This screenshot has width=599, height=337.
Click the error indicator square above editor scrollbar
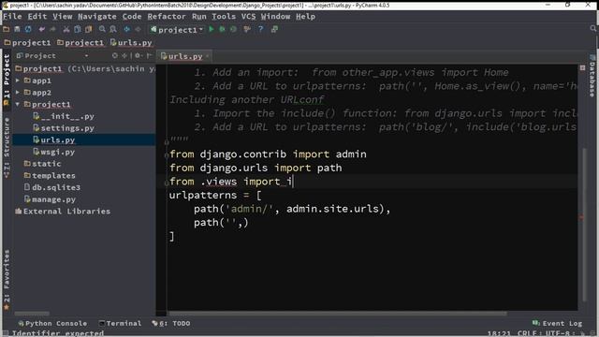pyautogui.click(x=582, y=67)
